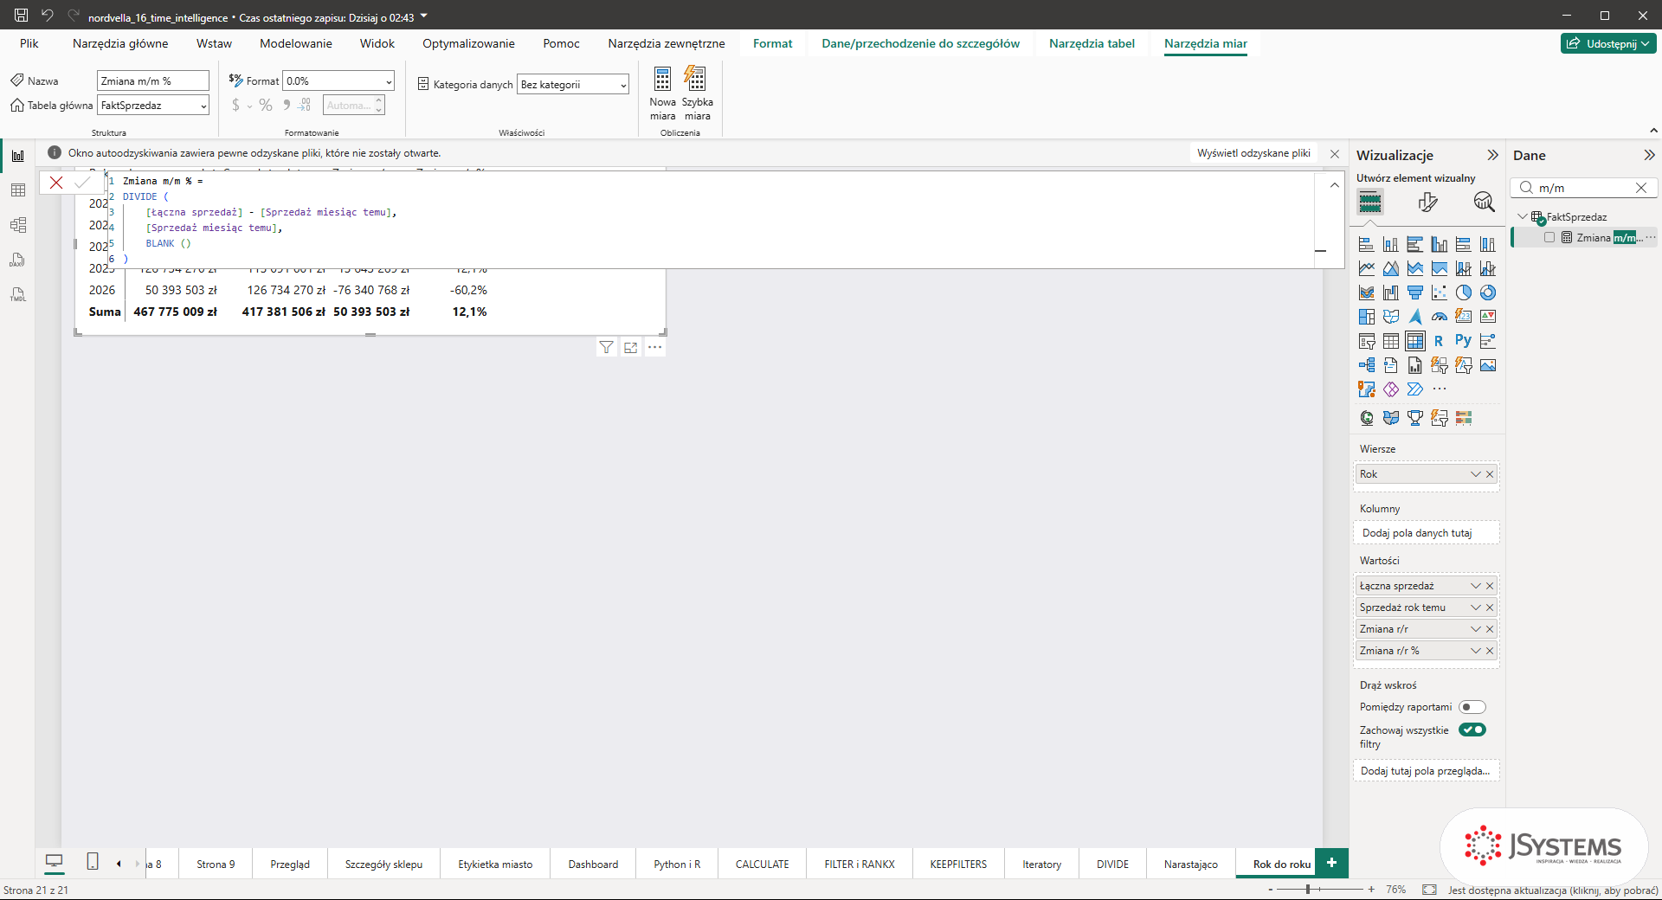Pick the funnel chart visual
This screenshot has width=1662, height=900.
pyautogui.click(x=1415, y=292)
